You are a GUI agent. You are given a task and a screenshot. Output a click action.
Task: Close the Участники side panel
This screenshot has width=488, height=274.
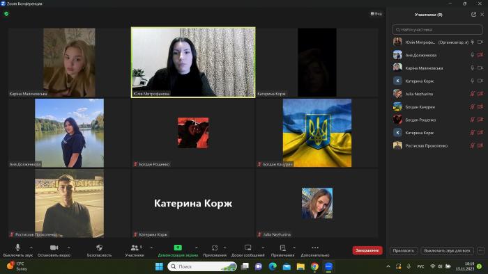point(482,15)
